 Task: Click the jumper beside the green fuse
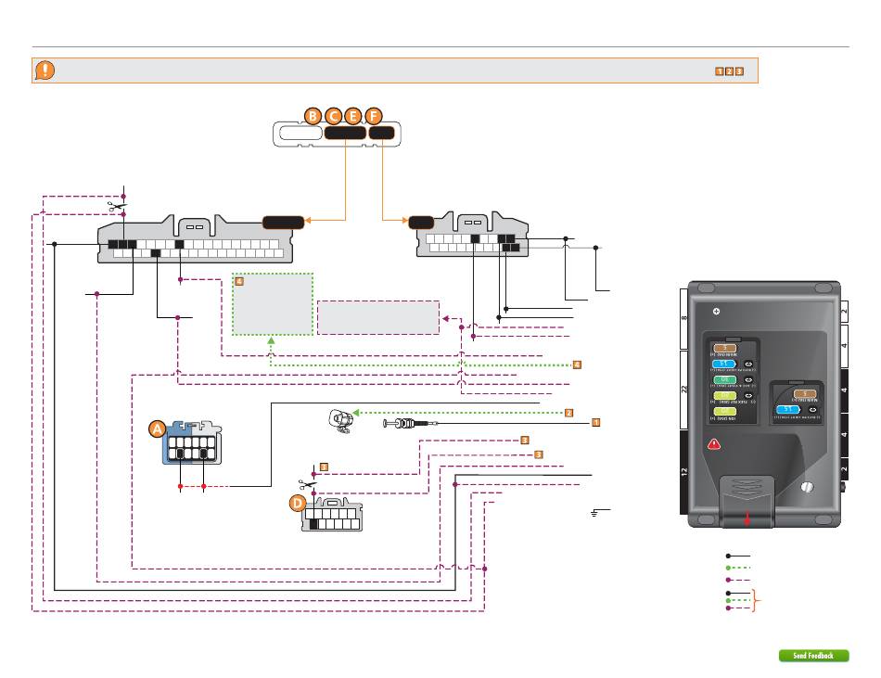click(747, 380)
